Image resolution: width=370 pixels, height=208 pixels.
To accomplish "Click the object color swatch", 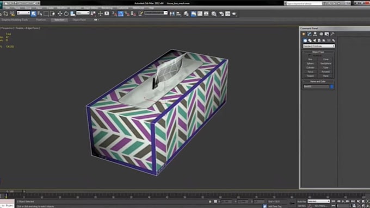I will (x=332, y=87).
